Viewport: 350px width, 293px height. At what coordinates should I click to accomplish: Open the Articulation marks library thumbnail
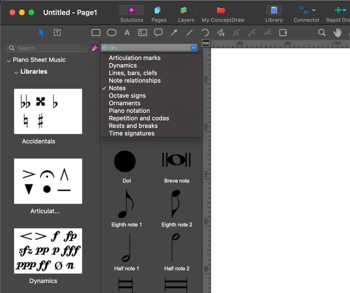[48, 181]
